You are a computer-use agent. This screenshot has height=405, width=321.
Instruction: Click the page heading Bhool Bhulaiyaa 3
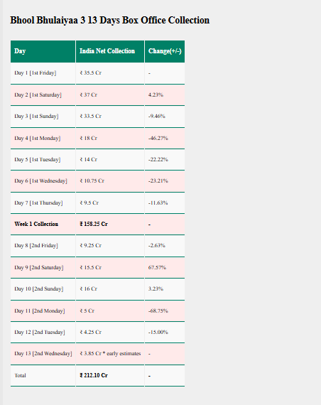pyautogui.click(x=110, y=20)
